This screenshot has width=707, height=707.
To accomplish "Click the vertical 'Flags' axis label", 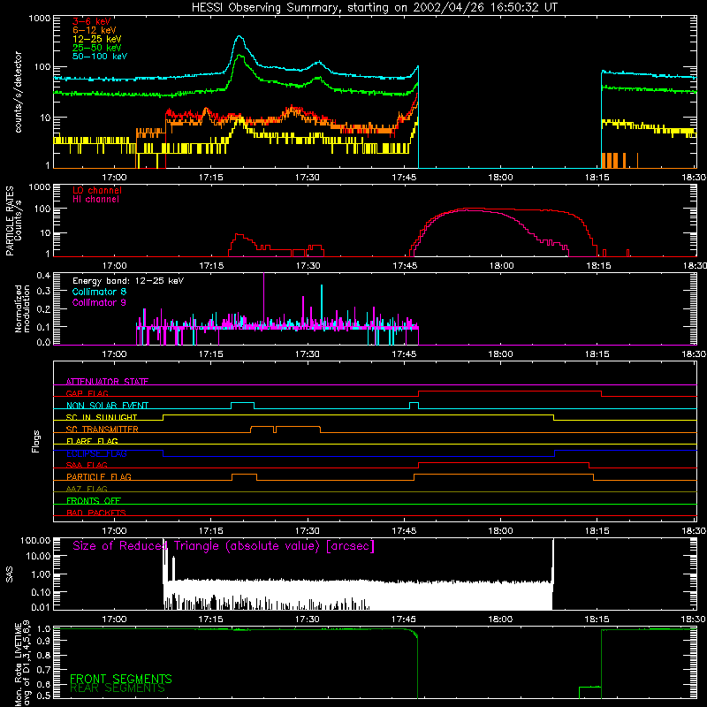I will pyautogui.click(x=35, y=441).
